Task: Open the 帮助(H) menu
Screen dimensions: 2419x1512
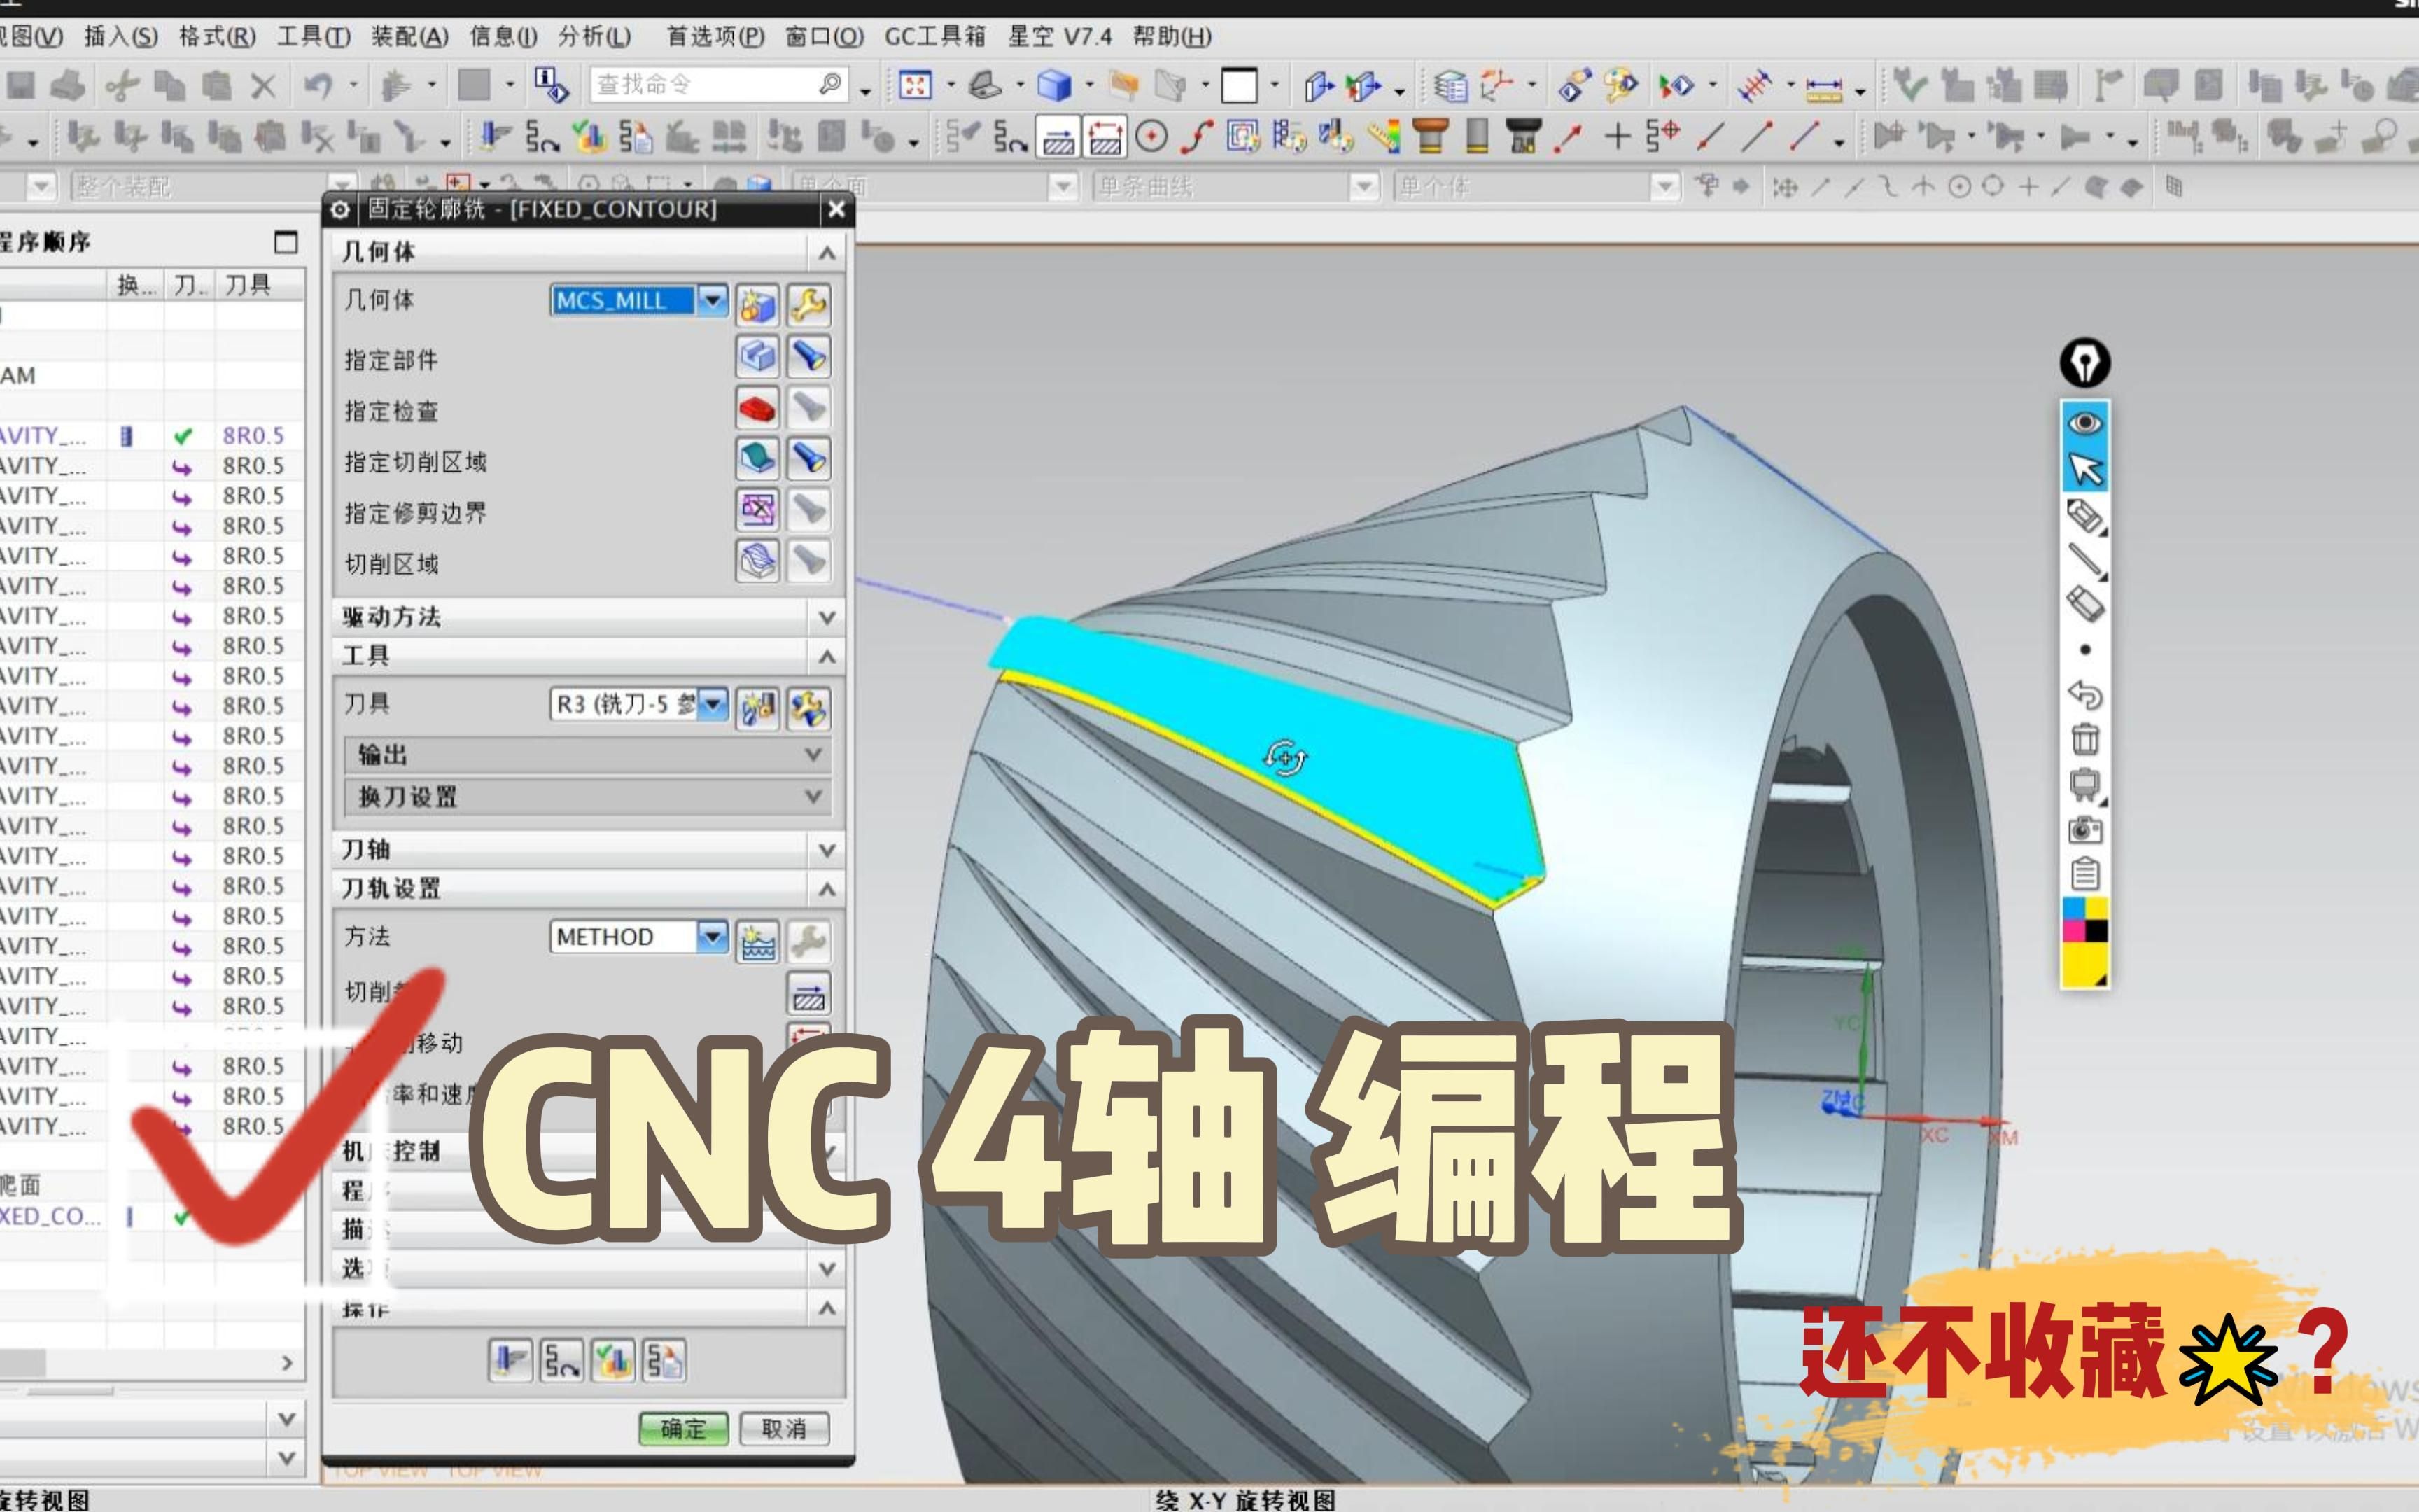Action: [x=1172, y=37]
